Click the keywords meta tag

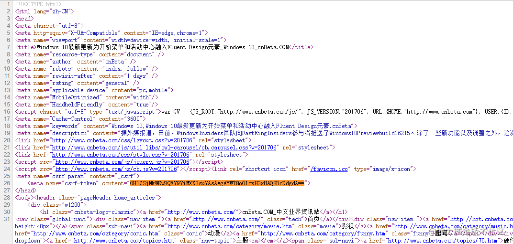(x=186, y=127)
